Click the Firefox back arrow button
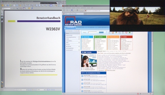 (x=64, y=10)
